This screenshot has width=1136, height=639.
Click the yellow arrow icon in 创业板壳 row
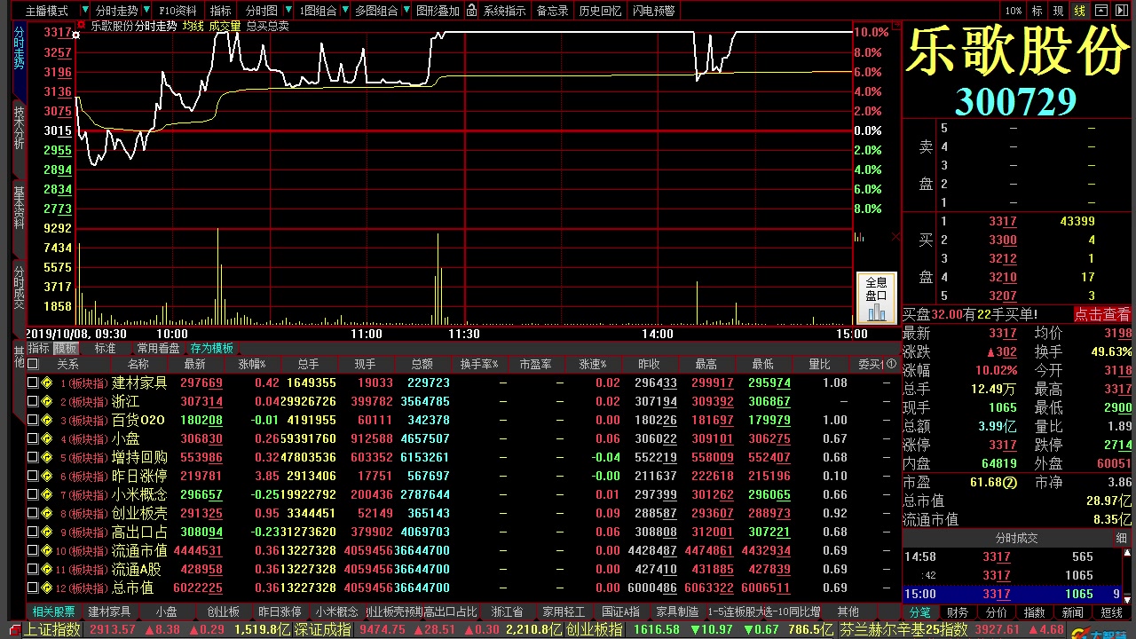pyautogui.click(x=47, y=513)
